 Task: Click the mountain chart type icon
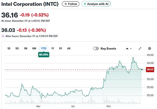(x=127, y=48)
